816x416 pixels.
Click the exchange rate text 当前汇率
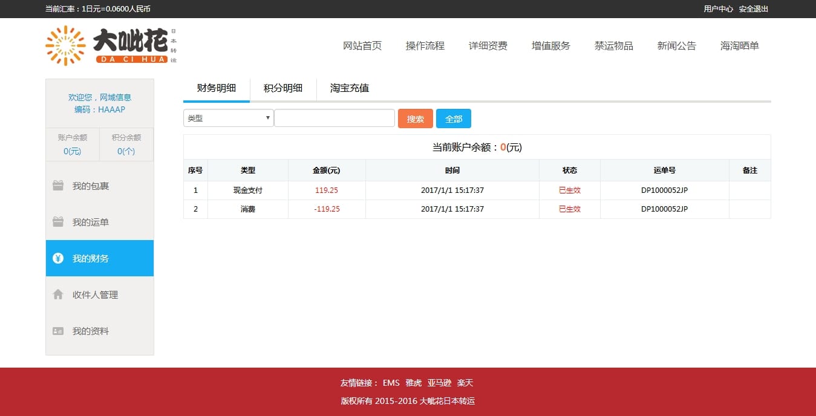(98, 9)
